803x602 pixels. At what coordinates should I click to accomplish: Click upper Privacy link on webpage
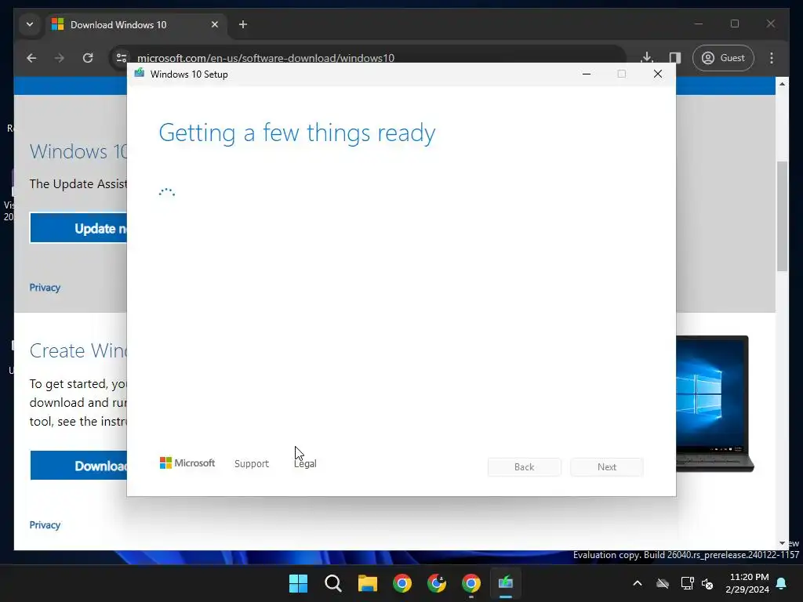45,287
